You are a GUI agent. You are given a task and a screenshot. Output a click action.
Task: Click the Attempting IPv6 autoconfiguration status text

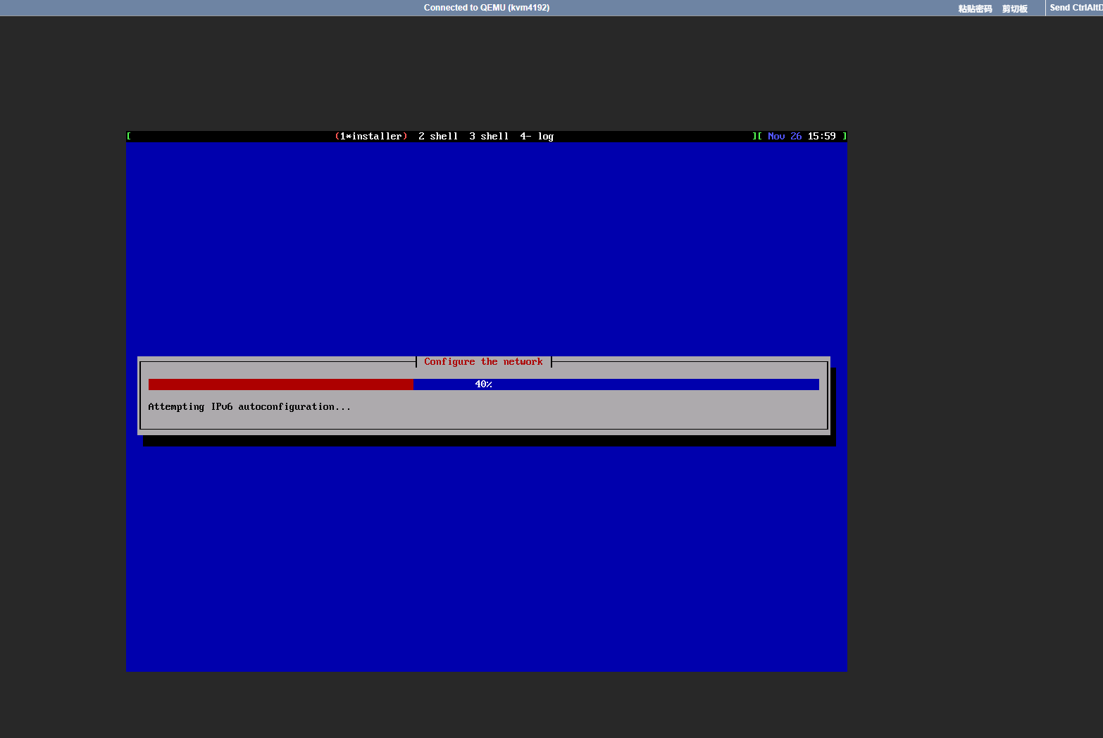(x=249, y=406)
